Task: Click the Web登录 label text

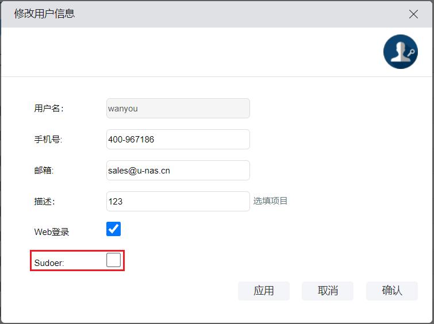Action: pyautogui.click(x=52, y=232)
